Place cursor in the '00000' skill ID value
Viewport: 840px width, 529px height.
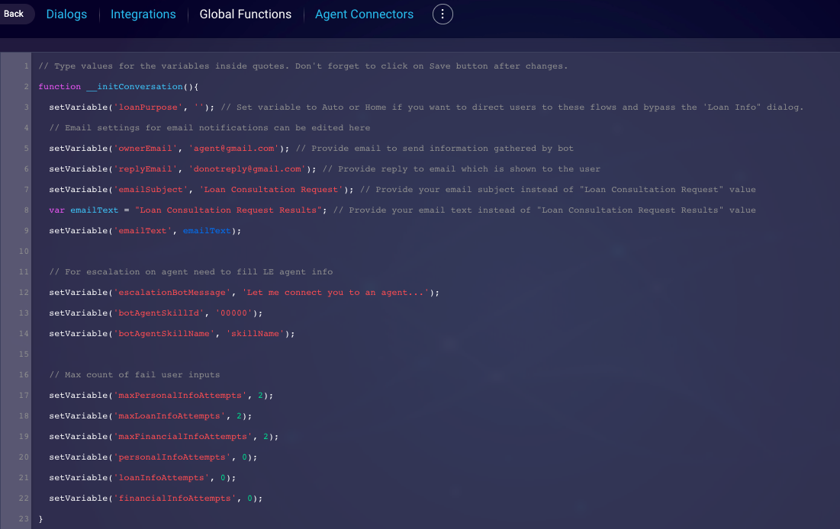click(233, 313)
